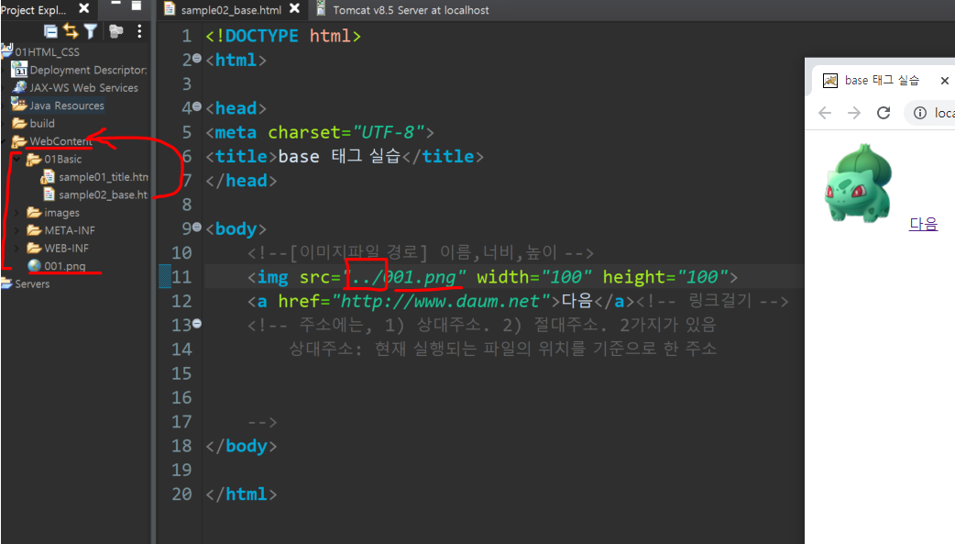Viewport: 955px width, 544px height.
Task: Select browser tab 'base 태그 실습'
Action: point(882,81)
